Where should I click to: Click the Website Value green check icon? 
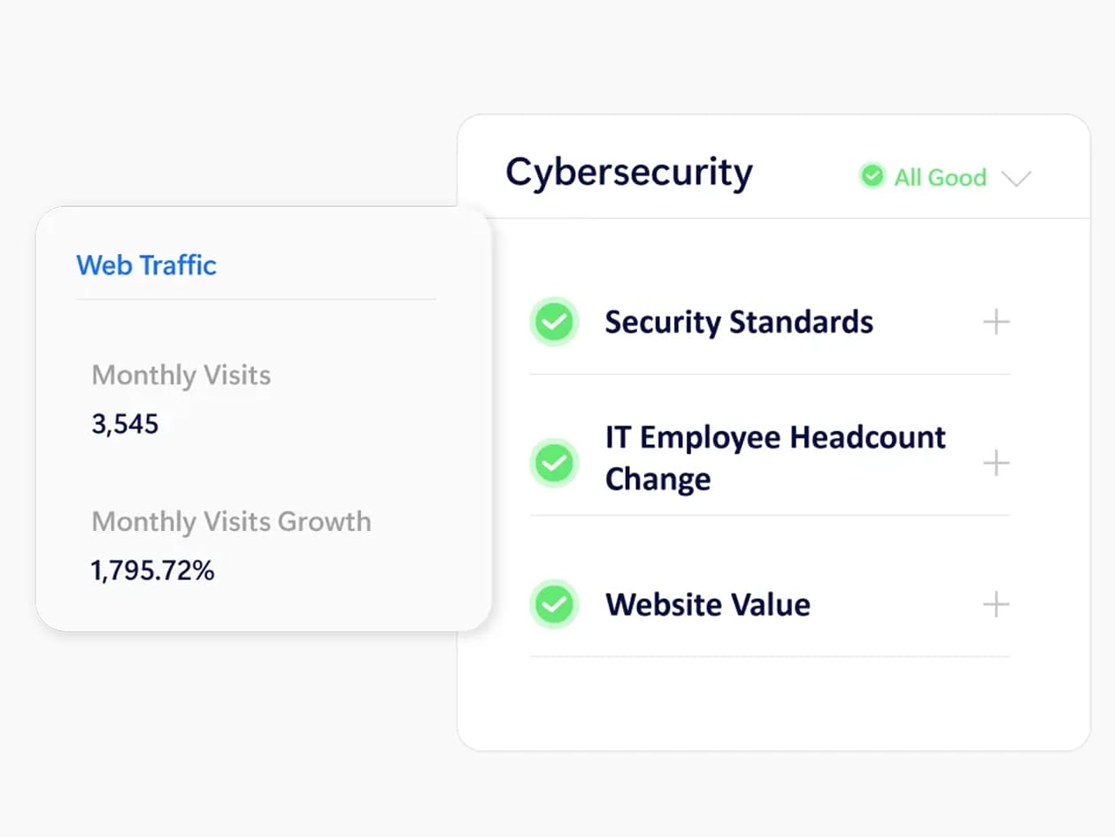coord(554,604)
